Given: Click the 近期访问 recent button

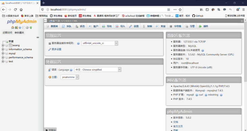Looking at the screenshot, I should pyautogui.click(x=7, y=33).
